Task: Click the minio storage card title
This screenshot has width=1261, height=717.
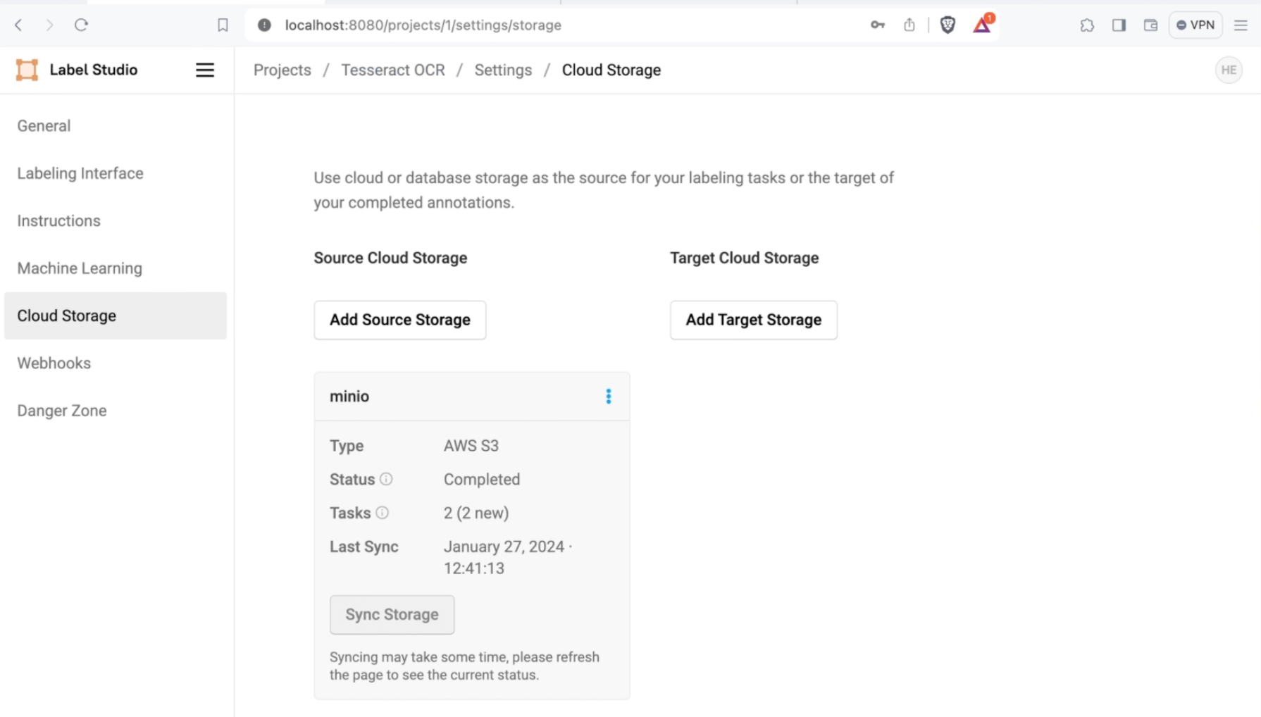Action: [349, 397]
